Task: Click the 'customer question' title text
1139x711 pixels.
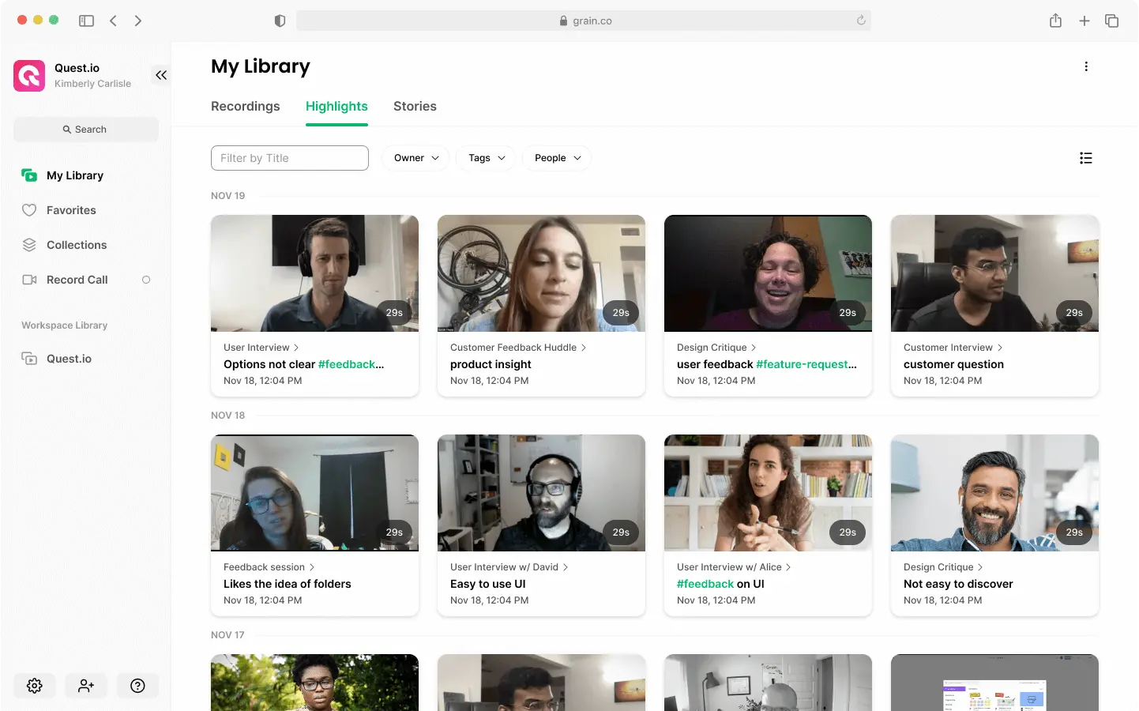Action: click(x=953, y=364)
